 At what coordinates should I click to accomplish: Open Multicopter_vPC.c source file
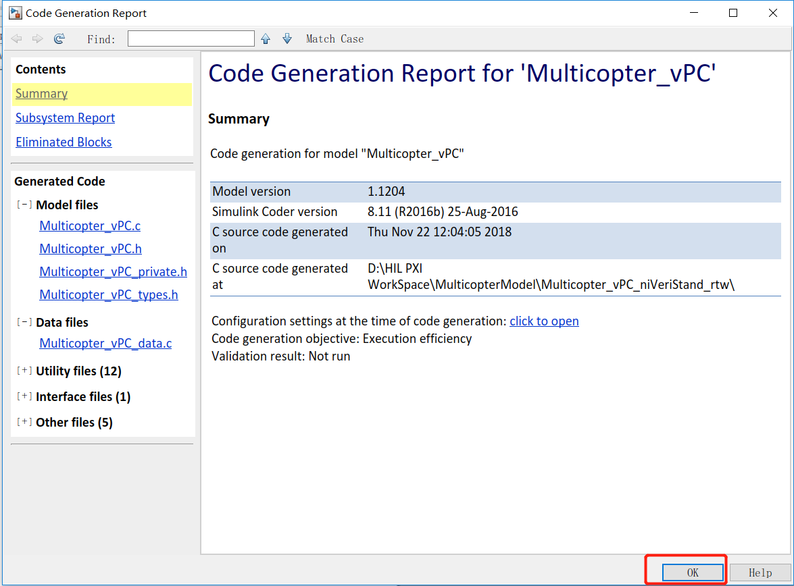pos(90,225)
